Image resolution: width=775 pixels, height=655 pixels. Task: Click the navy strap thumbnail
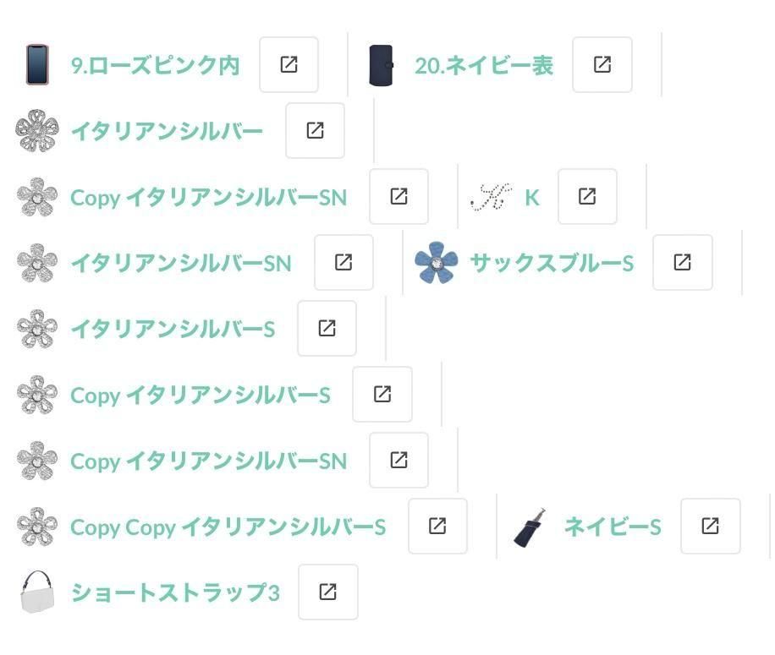point(530,527)
